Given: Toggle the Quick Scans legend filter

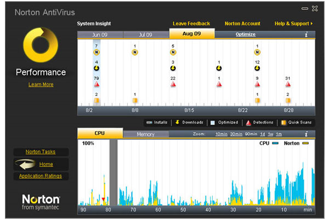Looking at the screenshot, I should tap(296, 122).
